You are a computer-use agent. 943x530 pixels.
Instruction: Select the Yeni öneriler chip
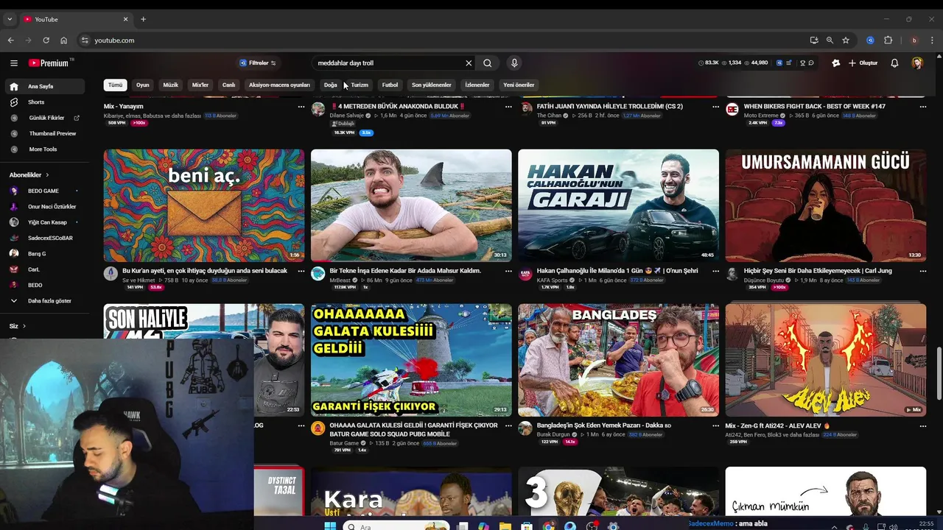point(519,85)
